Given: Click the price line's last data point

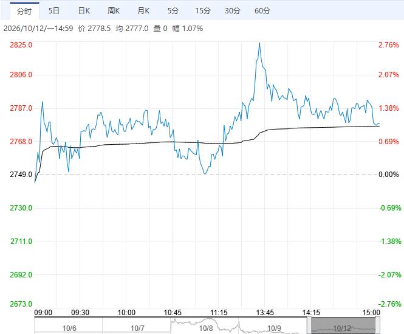Looking at the screenshot, I should (379, 124).
